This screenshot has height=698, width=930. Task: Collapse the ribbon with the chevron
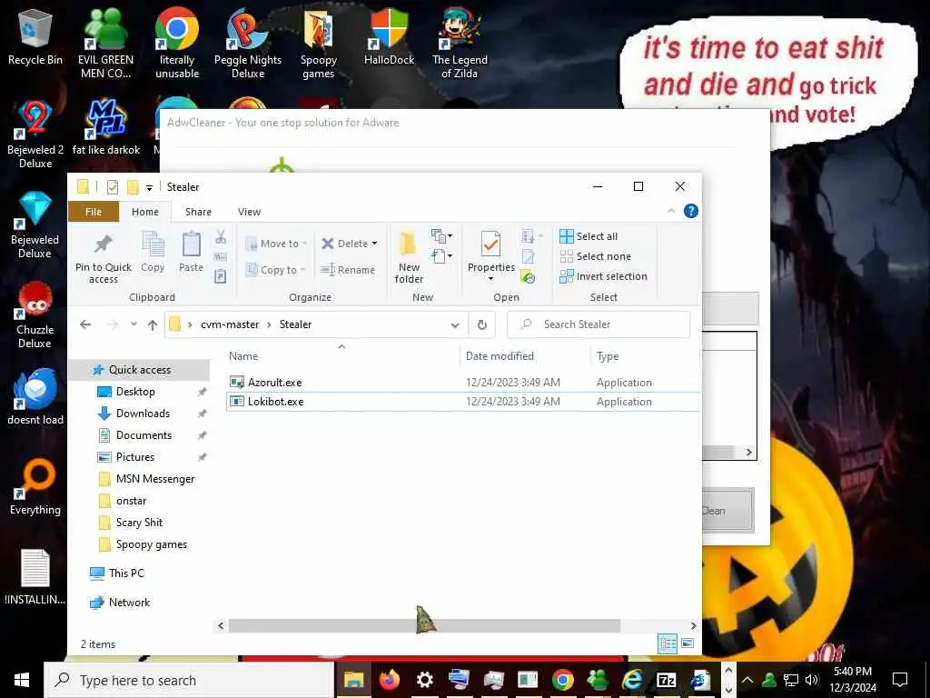click(x=671, y=211)
